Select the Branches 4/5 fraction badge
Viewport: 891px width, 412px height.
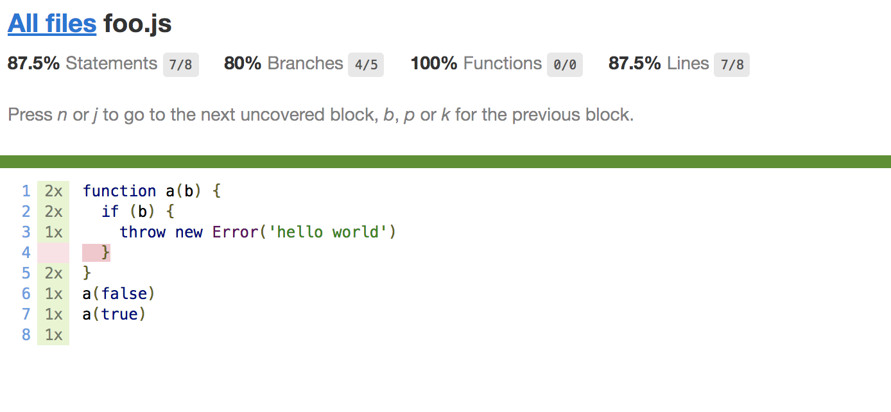pos(366,65)
